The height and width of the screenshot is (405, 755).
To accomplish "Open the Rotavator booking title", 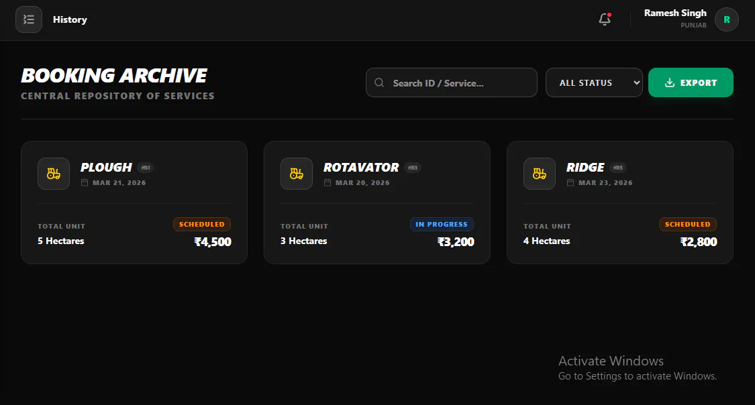I will (361, 168).
